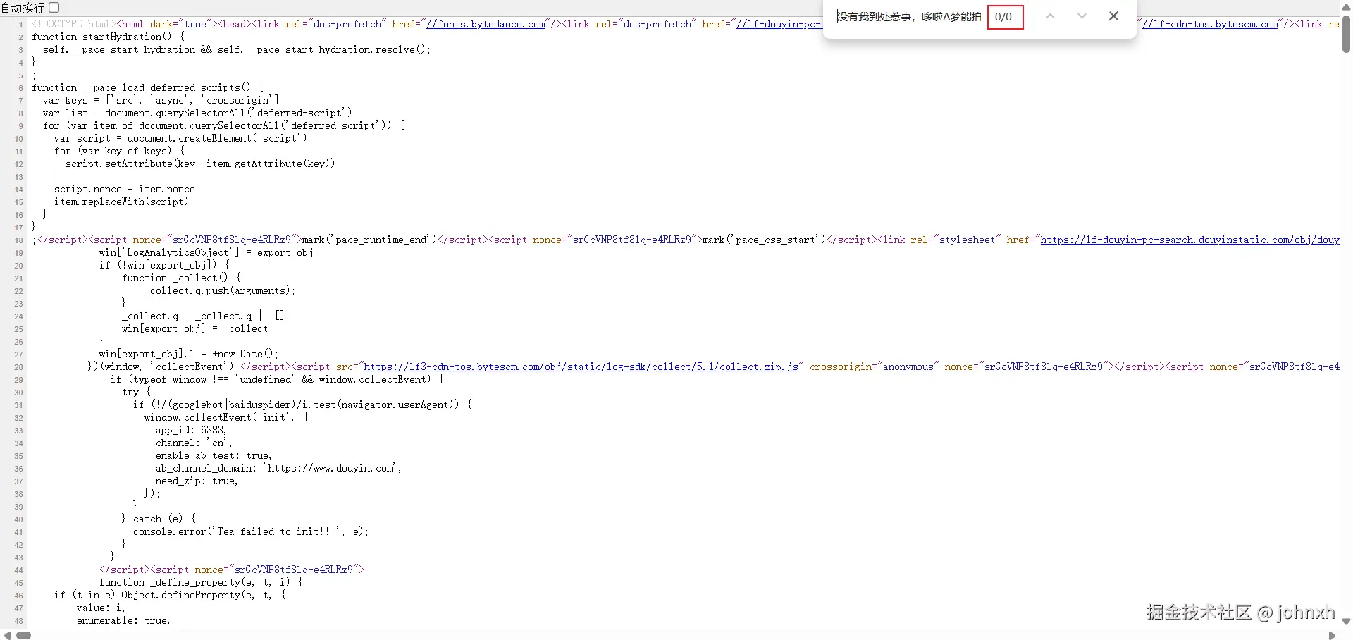Click the horizontal scrollbar thumb
Viewport: 1353px width, 640px height.
click(23, 635)
